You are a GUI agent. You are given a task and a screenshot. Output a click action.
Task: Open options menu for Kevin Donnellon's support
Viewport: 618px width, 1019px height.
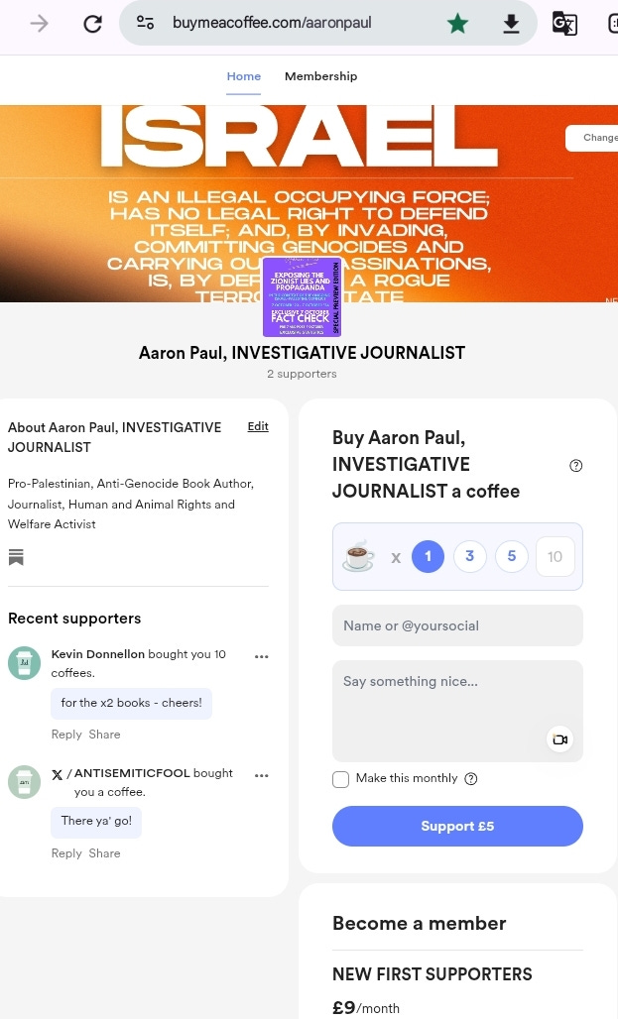(x=262, y=656)
